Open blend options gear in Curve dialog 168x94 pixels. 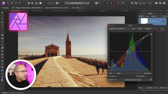(151, 80)
